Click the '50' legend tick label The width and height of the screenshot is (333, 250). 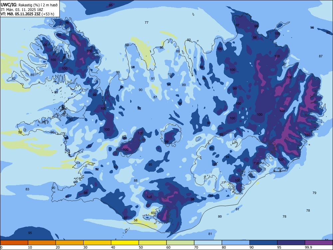pos(141,247)
